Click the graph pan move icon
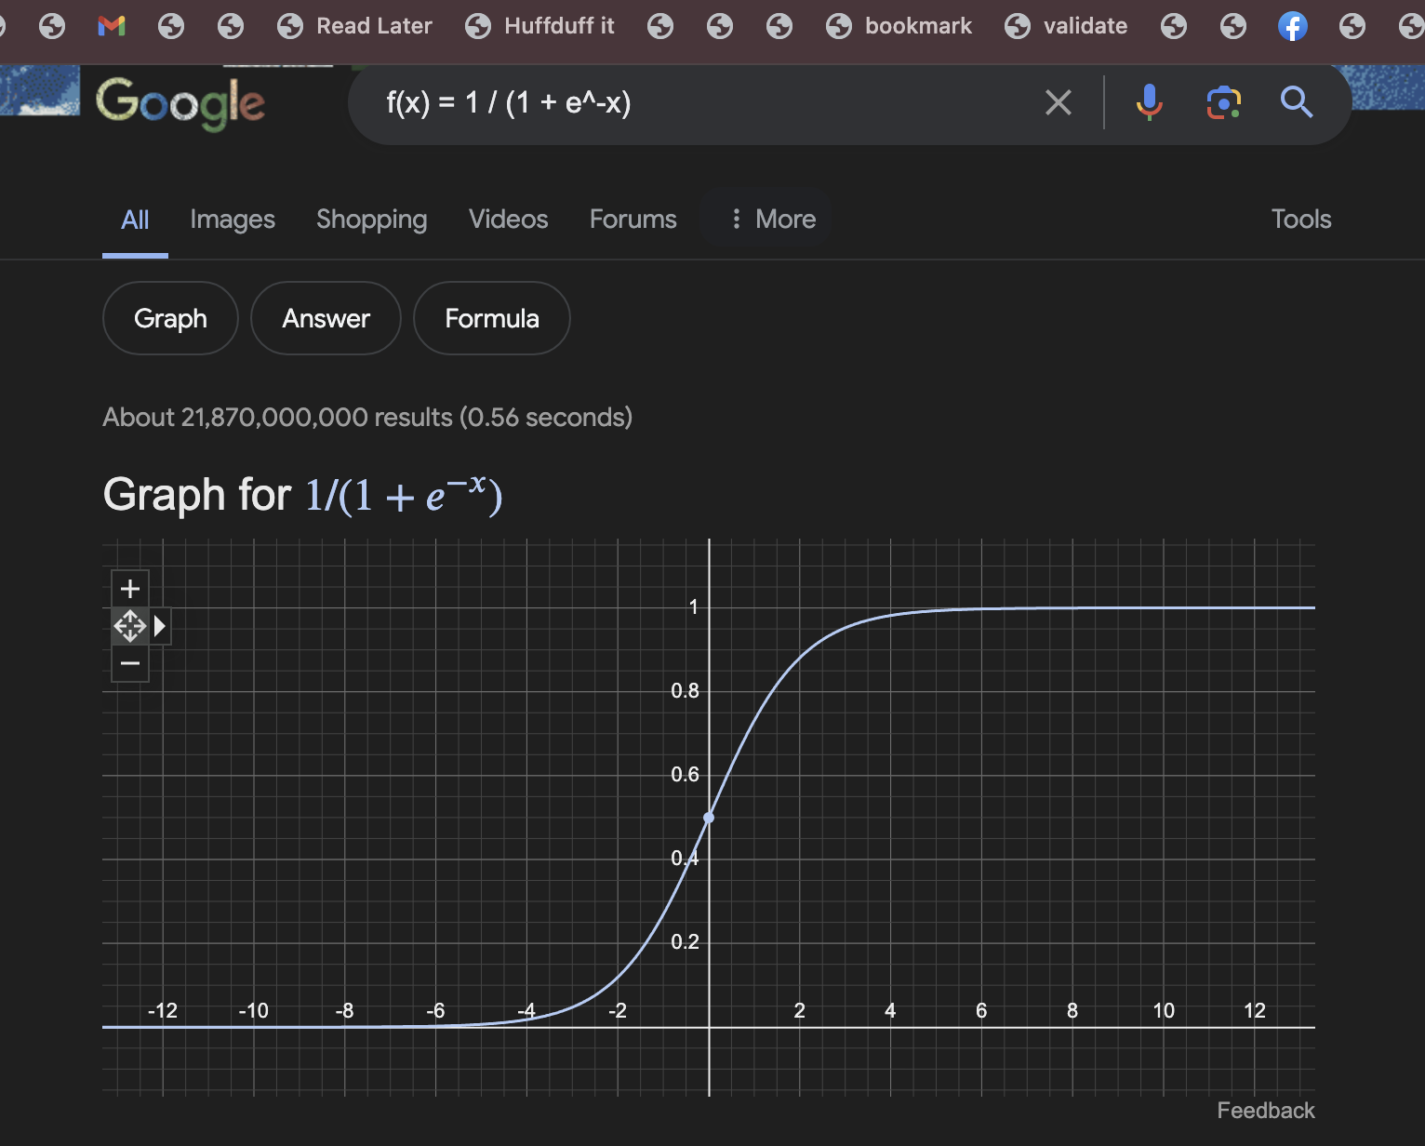 point(130,626)
